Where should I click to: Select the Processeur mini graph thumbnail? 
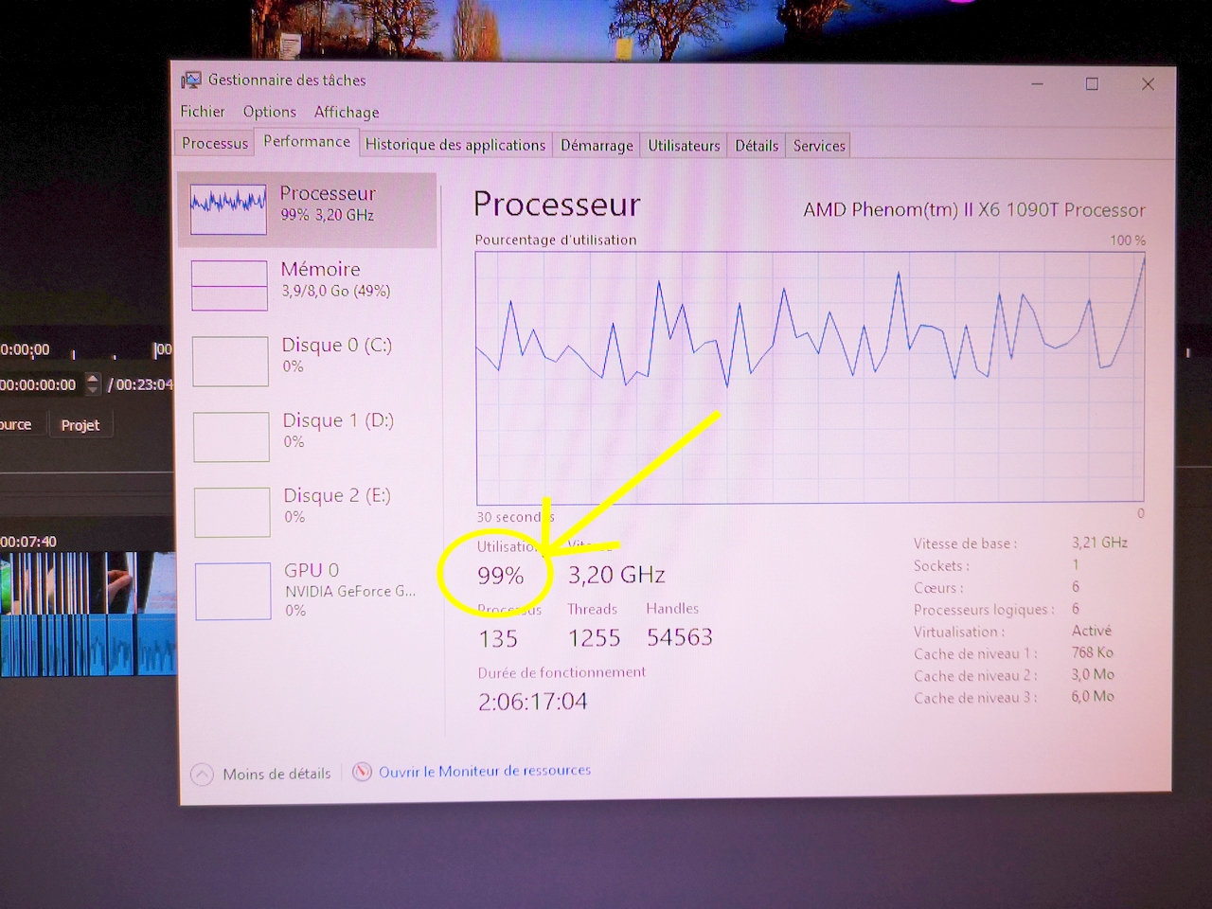tap(228, 207)
